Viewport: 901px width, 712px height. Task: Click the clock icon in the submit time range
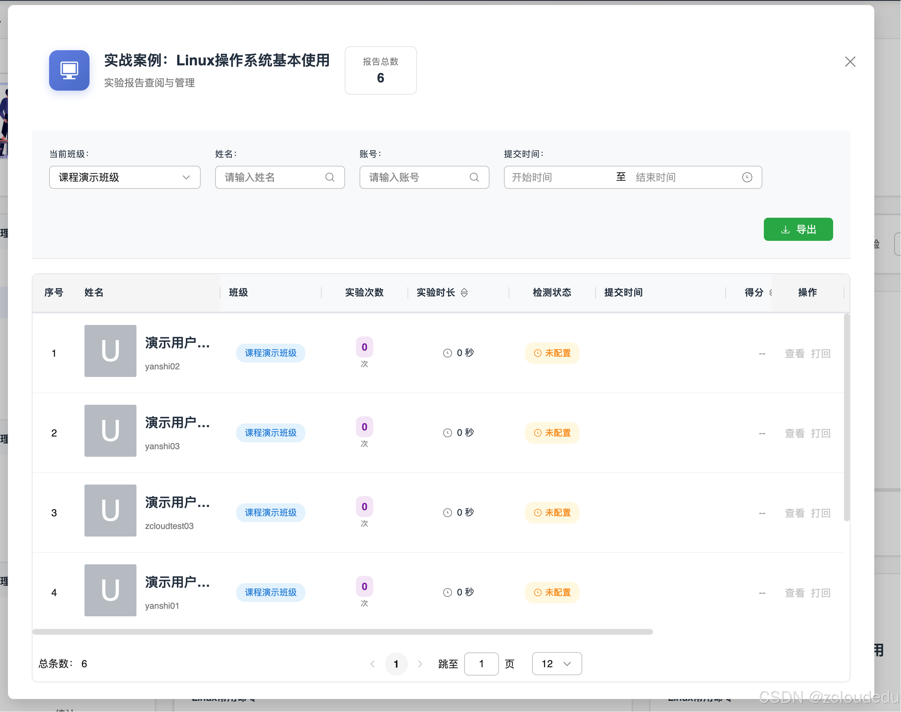[747, 177]
